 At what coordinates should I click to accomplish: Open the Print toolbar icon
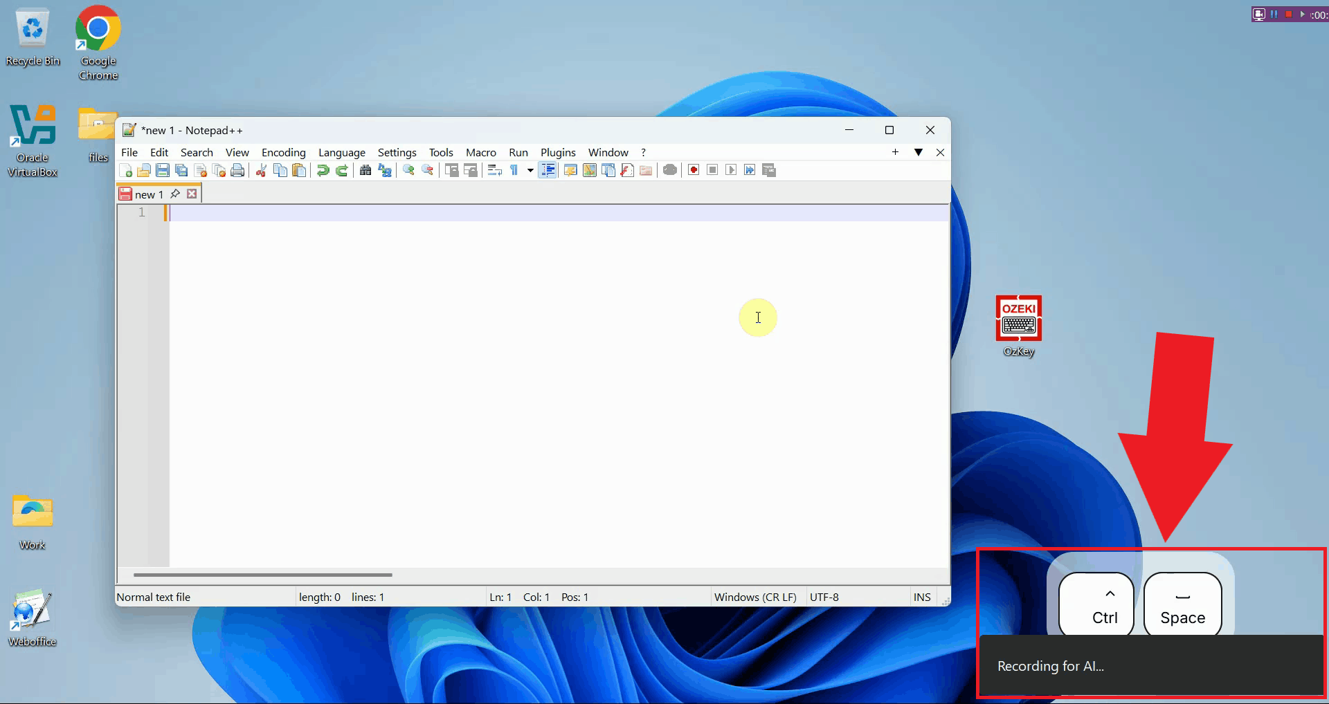point(237,170)
